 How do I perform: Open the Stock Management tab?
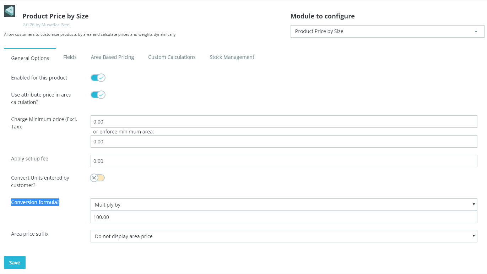click(x=232, y=57)
